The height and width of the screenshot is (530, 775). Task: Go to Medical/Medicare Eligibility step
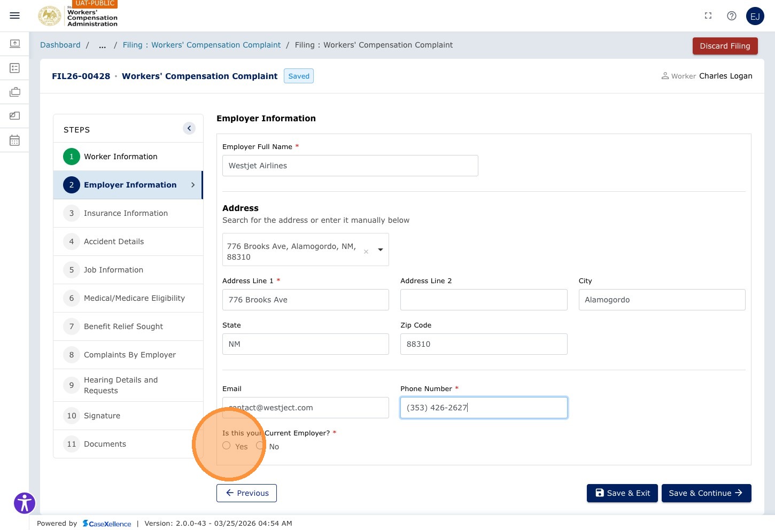click(128, 298)
